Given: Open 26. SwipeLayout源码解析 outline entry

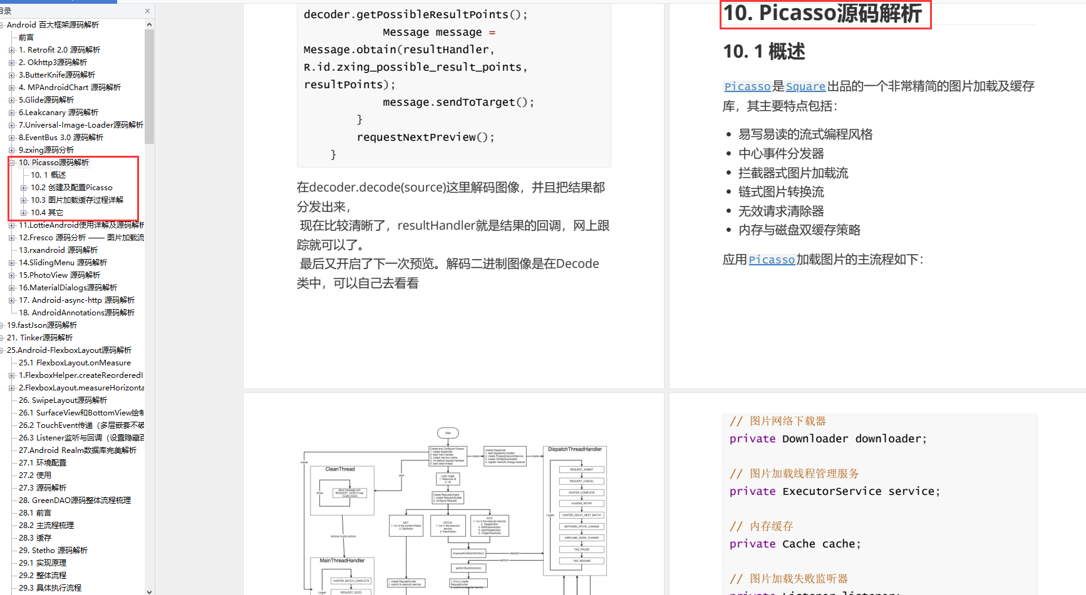Looking at the screenshot, I should tap(63, 400).
